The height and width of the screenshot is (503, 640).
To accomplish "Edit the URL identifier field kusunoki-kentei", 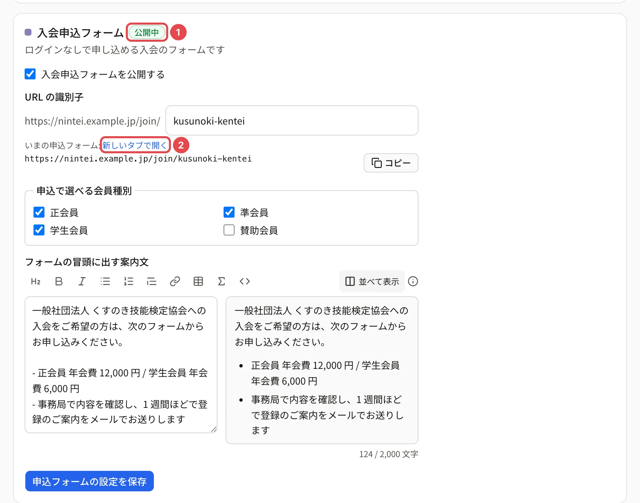I will coord(292,120).
